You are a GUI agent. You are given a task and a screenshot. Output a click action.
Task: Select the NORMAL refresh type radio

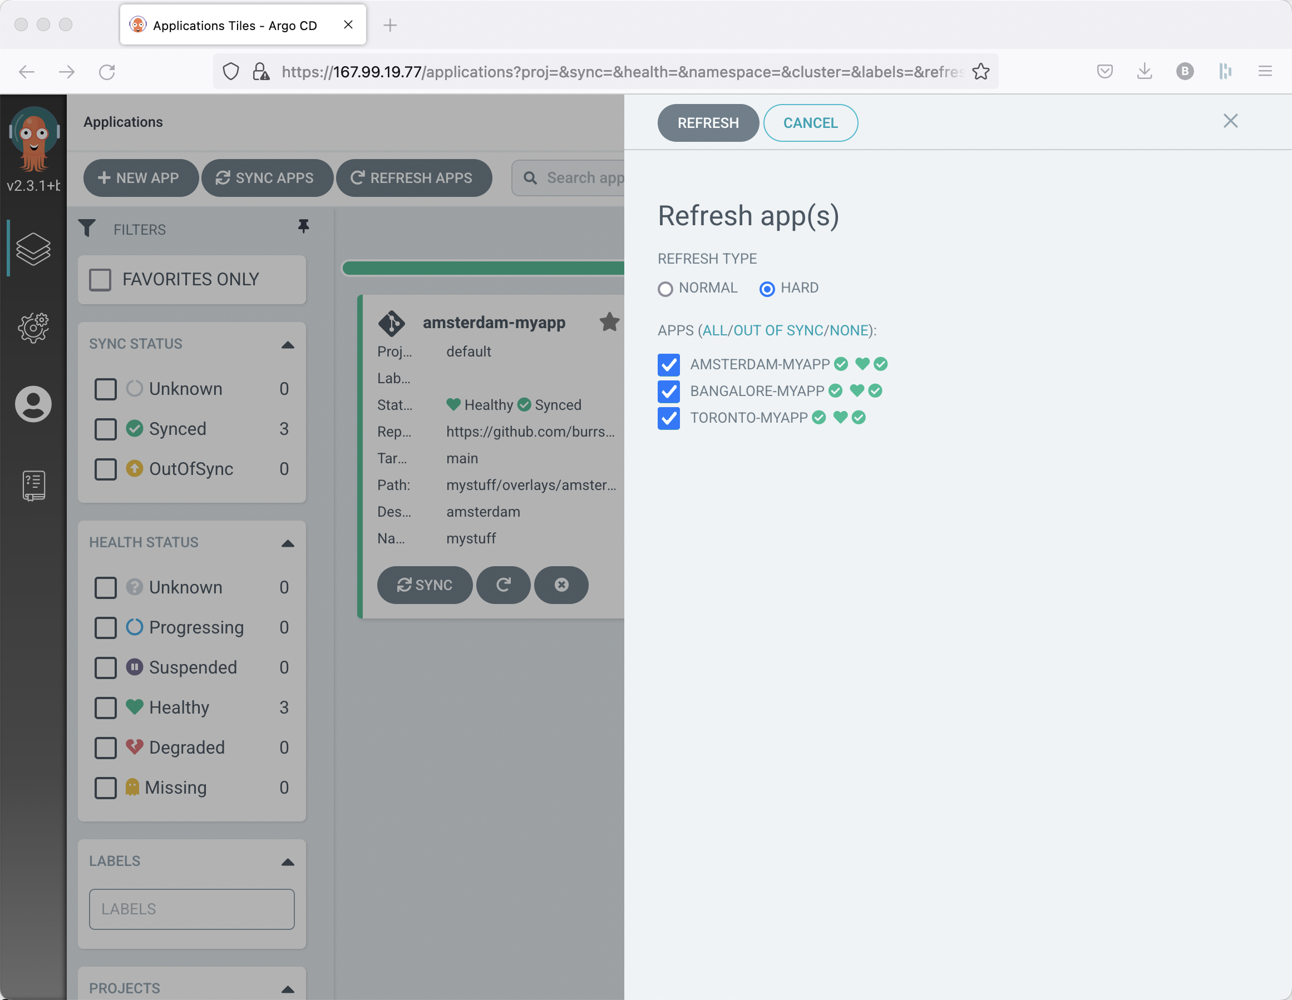point(665,289)
